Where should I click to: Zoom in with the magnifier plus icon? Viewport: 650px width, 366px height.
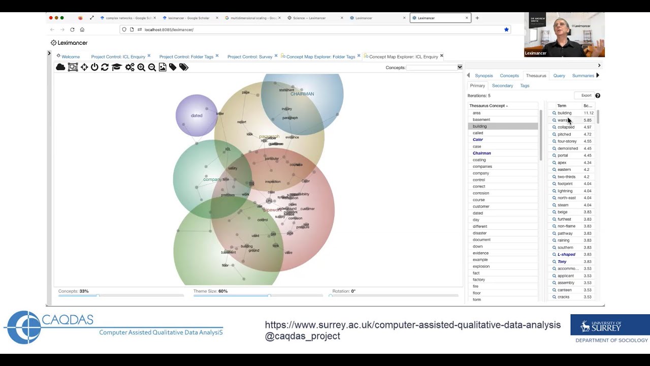tap(141, 67)
